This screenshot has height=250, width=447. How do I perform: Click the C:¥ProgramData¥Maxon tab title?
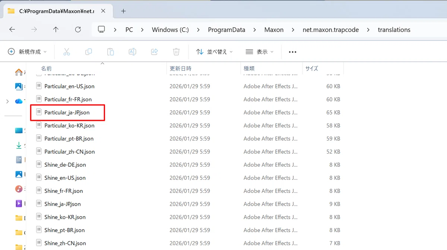(56, 11)
